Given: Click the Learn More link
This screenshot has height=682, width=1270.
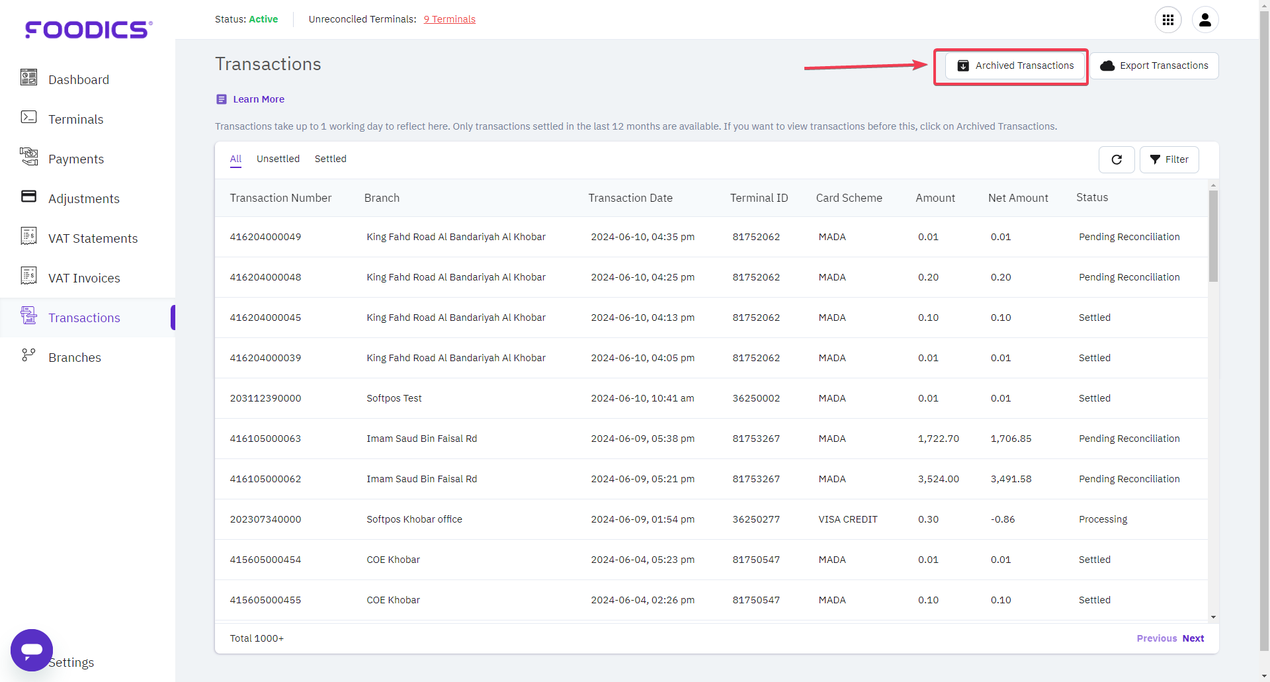Looking at the screenshot, I should click(x=258, y=99).
